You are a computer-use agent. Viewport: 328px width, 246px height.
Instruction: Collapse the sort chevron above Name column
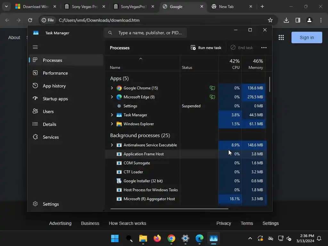[x=141, y=59]
